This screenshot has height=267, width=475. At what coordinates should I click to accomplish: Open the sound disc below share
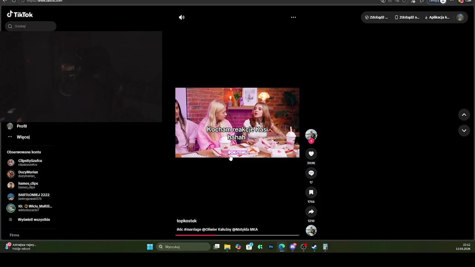click(x=311, y=230)
